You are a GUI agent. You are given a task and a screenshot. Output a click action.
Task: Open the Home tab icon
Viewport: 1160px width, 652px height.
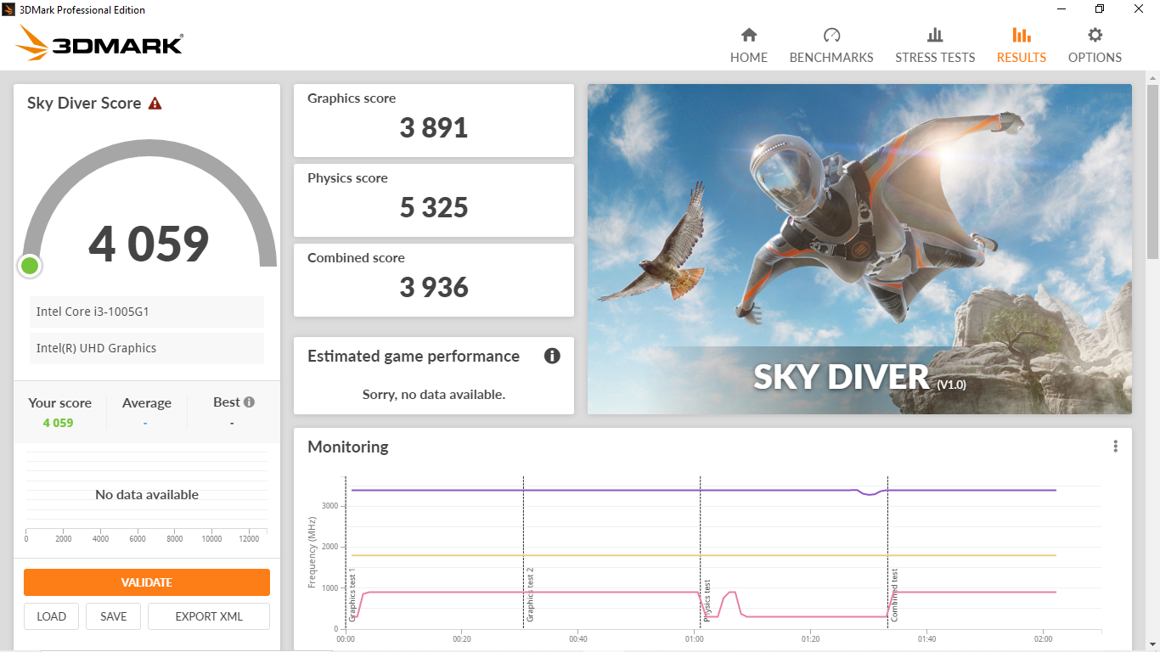click(748, 35)
